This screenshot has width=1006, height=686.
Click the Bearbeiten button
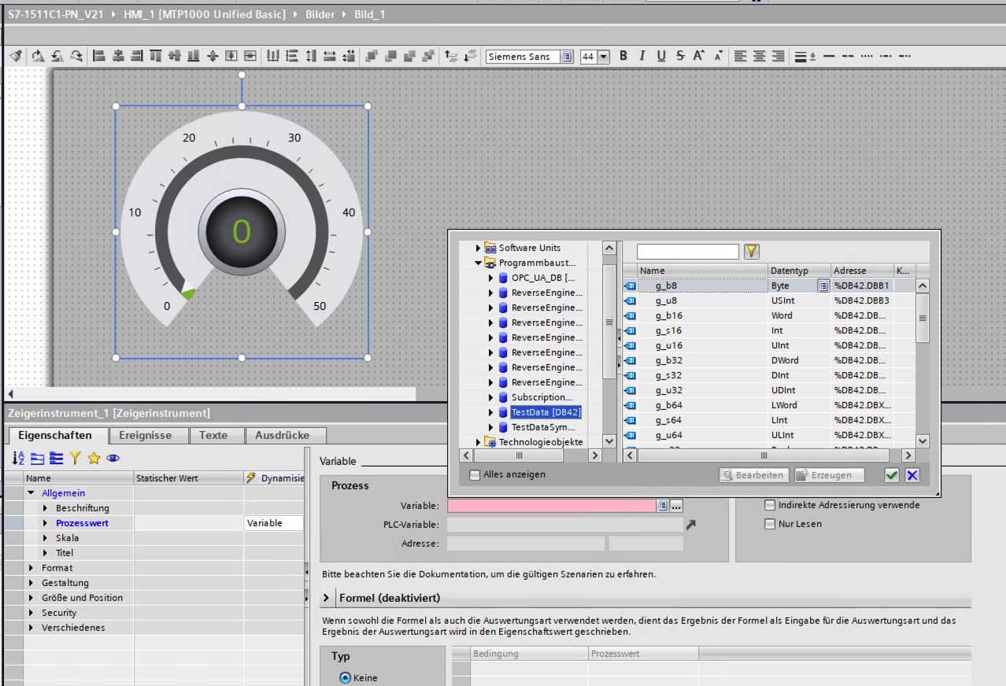(753, 475)
